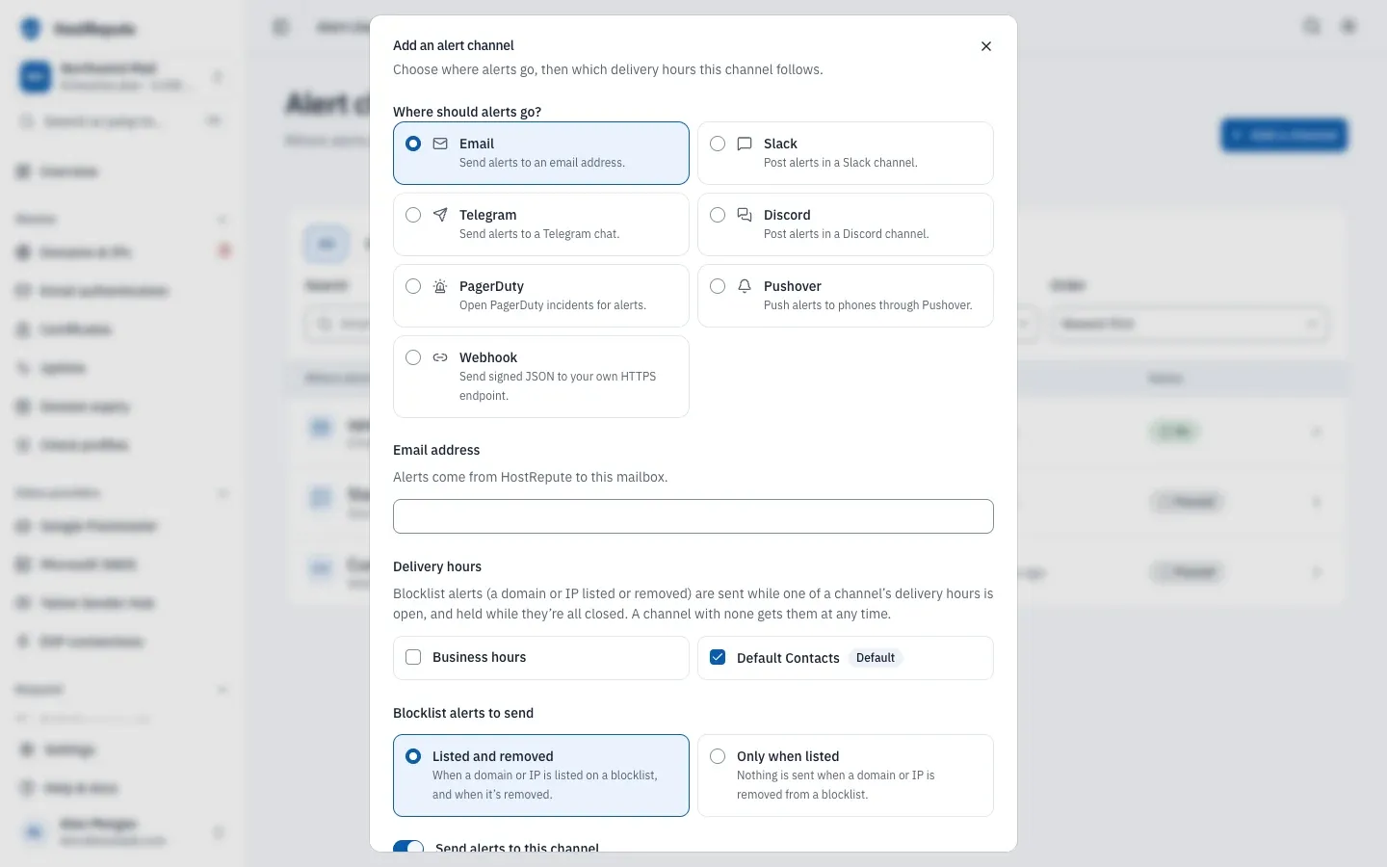Click the siren icon beside PagerDuty
This screenshot has height=867, width=1387.
(440, 286)
